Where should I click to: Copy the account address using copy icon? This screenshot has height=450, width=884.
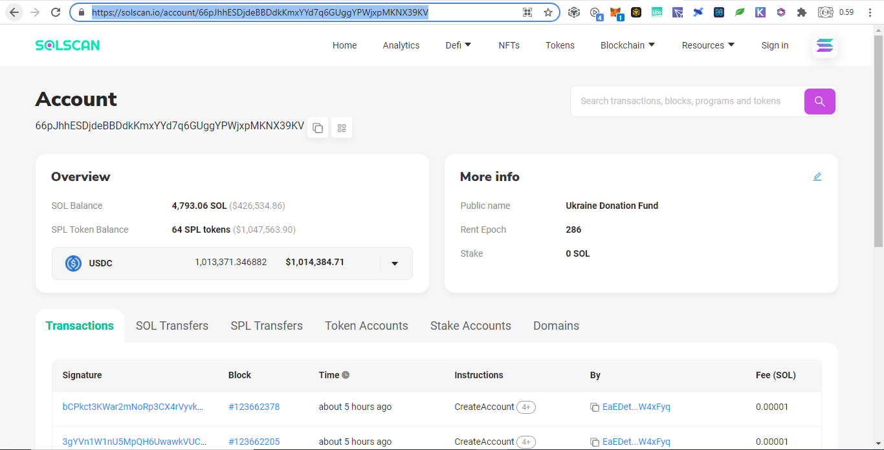[x=318, y=128]
